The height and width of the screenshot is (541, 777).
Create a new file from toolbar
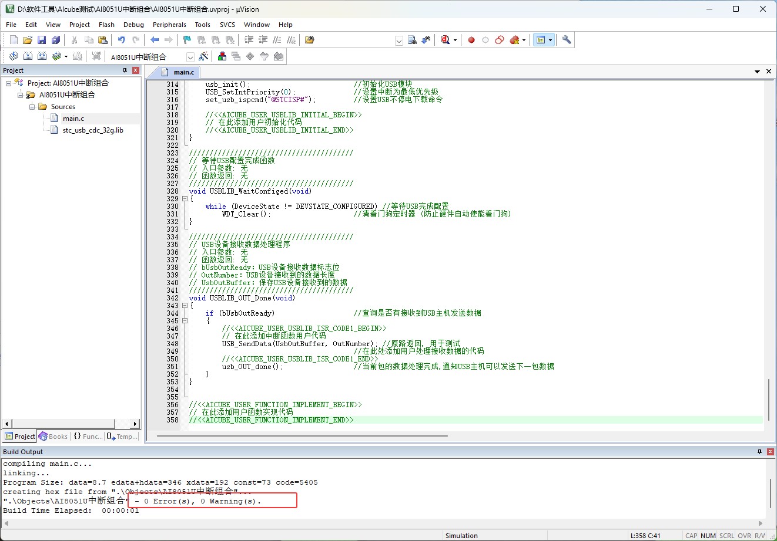click(x=14, y=40)
